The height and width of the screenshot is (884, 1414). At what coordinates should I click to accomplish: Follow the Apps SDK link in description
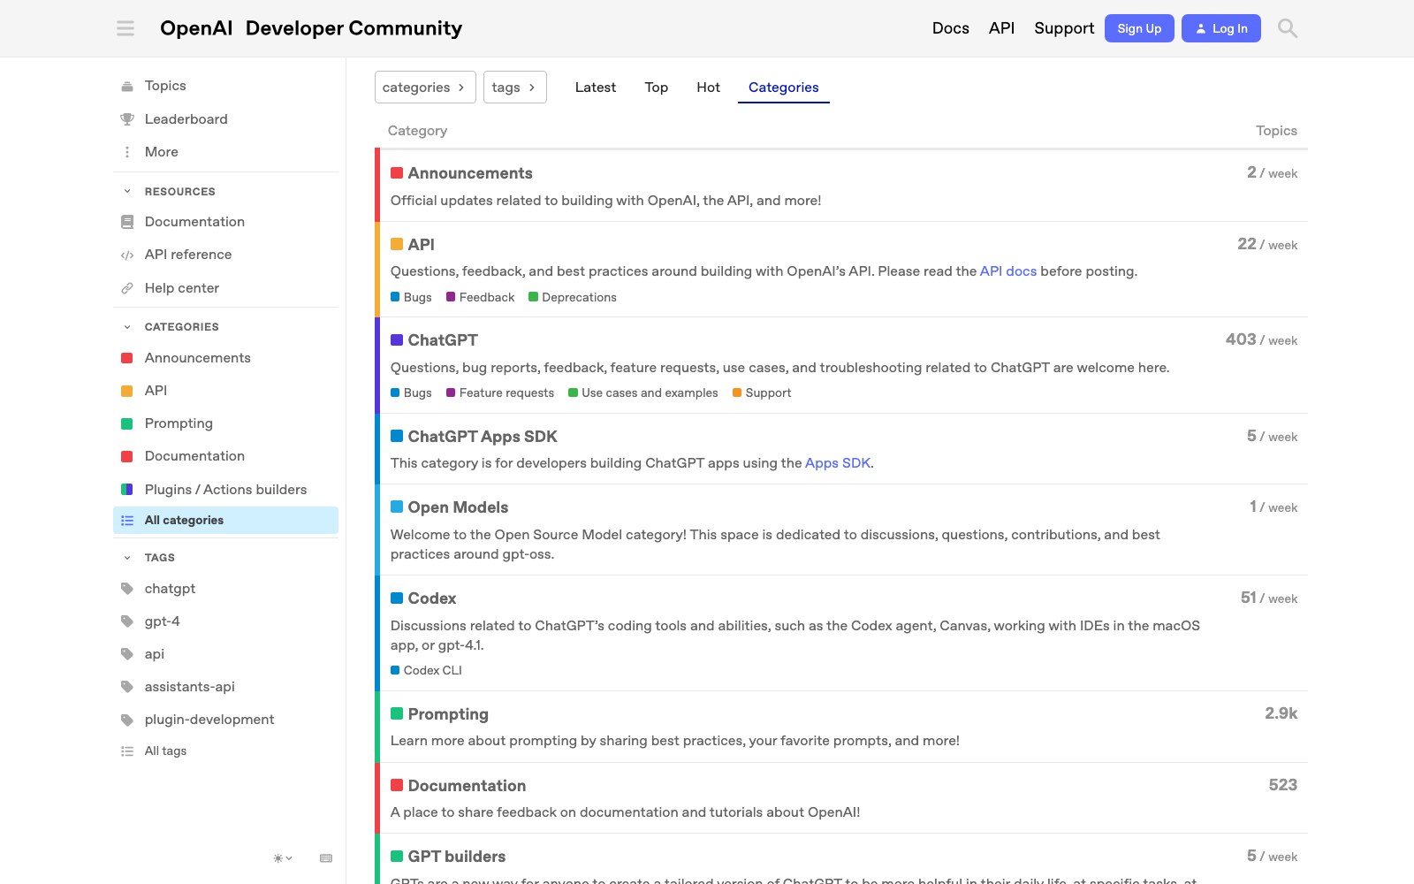838,463
